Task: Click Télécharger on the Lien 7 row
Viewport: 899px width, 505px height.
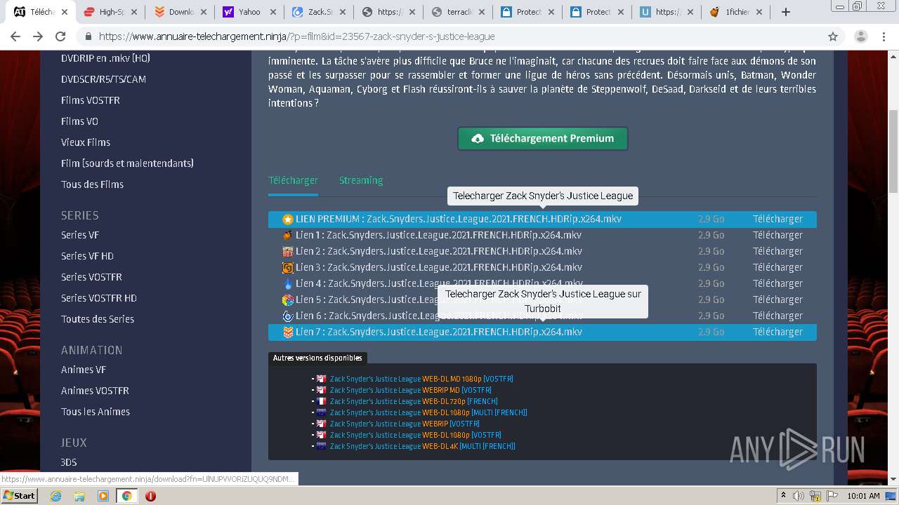Action: pos(777,332)
